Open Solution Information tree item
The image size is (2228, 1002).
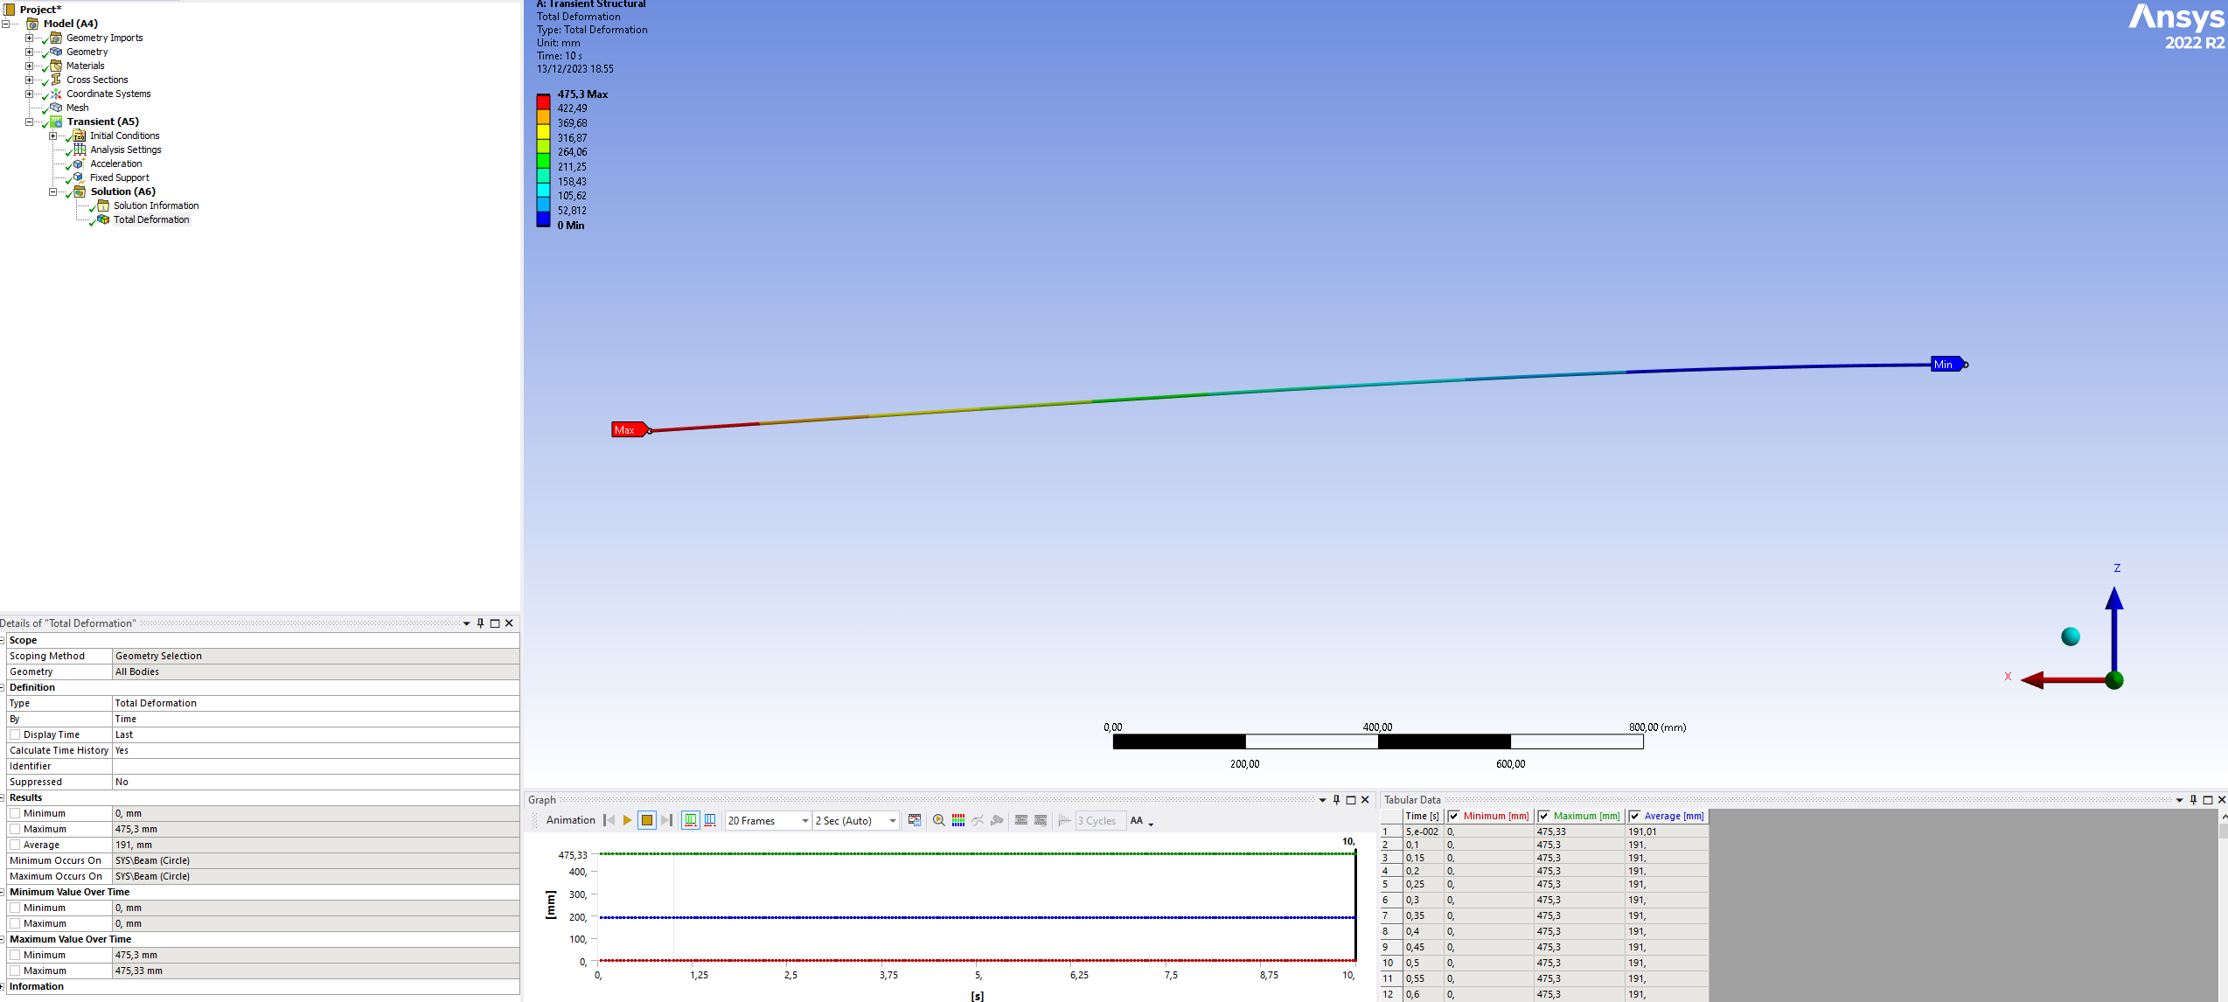click(x=156, y=205)
